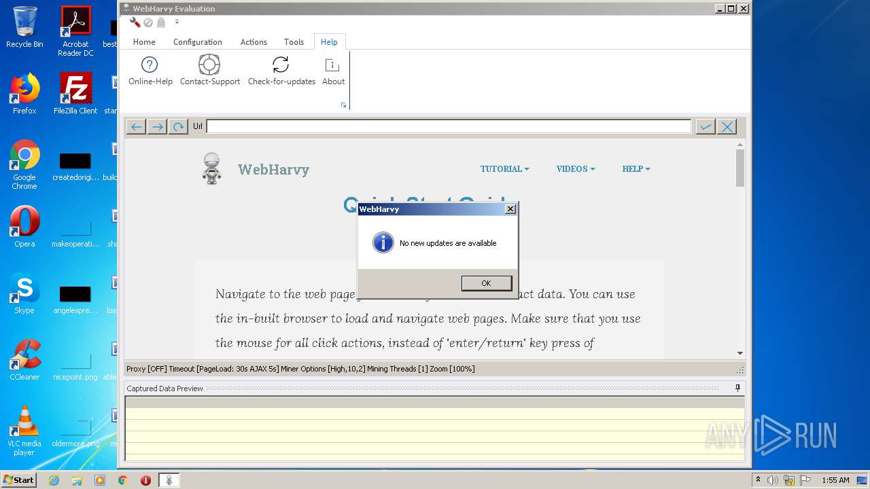The image size is (870, 489).
Task: Click the WebHarvy site title link
Action: [273, 170]
